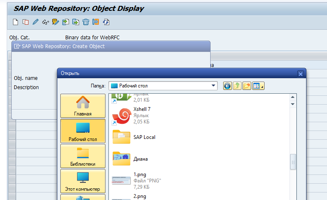The height and width of the screenshot is (200, 327).
Task: Click the Create new object icon
Action: point(15,22)
